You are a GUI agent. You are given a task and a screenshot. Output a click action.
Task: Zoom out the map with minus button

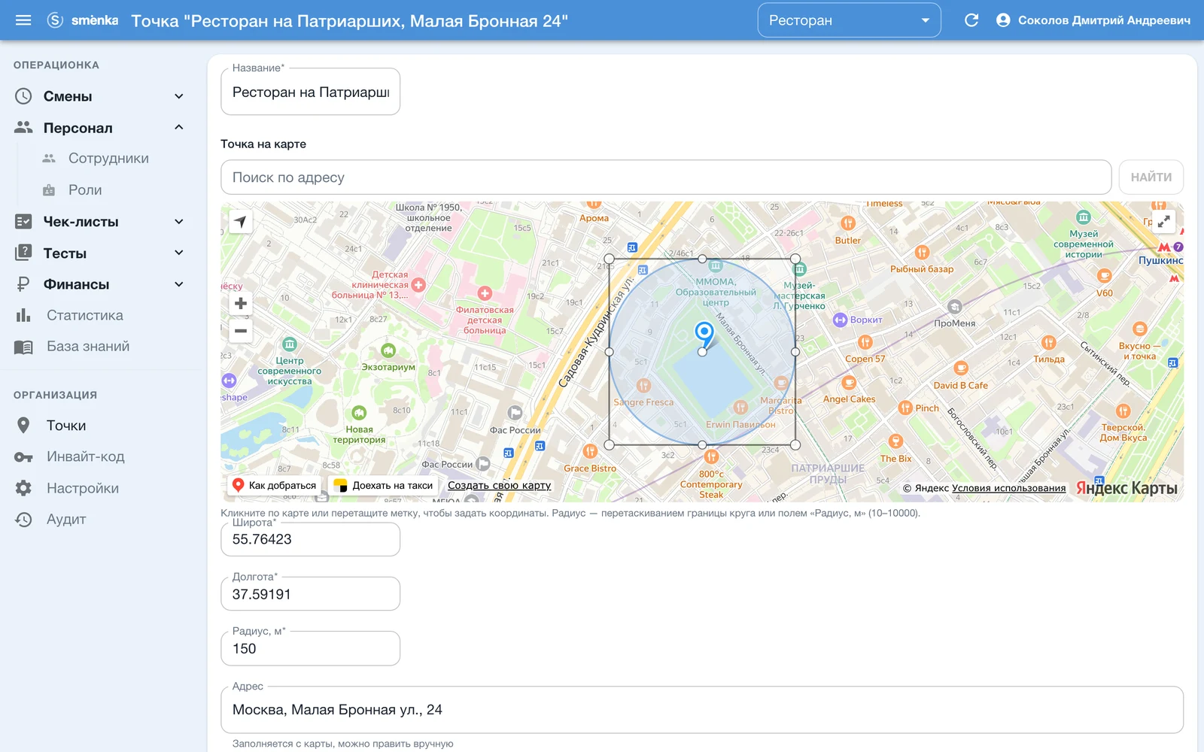pyautogui.click(x=241, y=330)
